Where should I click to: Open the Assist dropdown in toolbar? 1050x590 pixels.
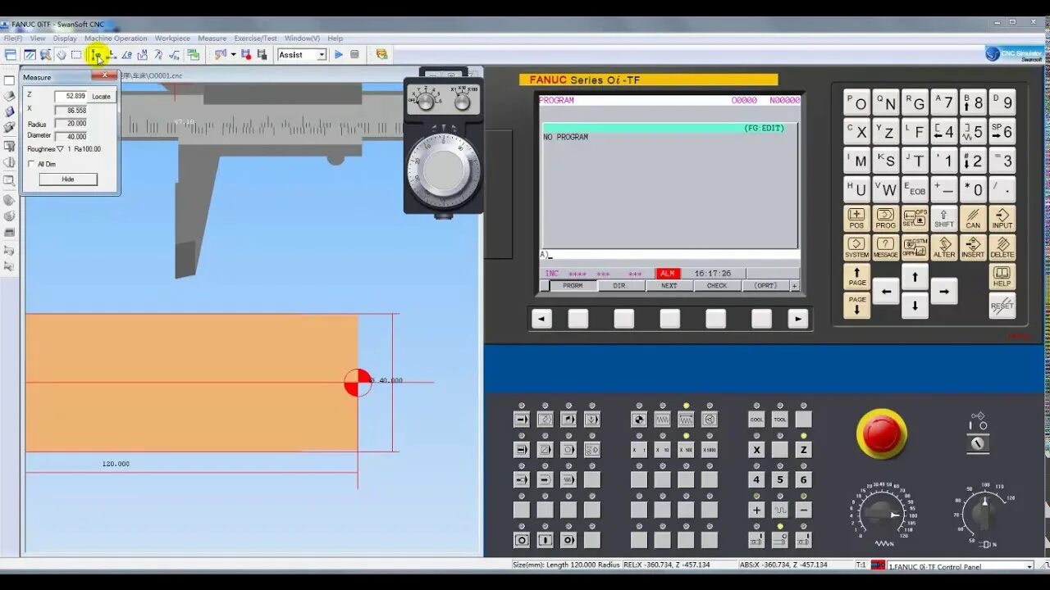tap(321, 55)
